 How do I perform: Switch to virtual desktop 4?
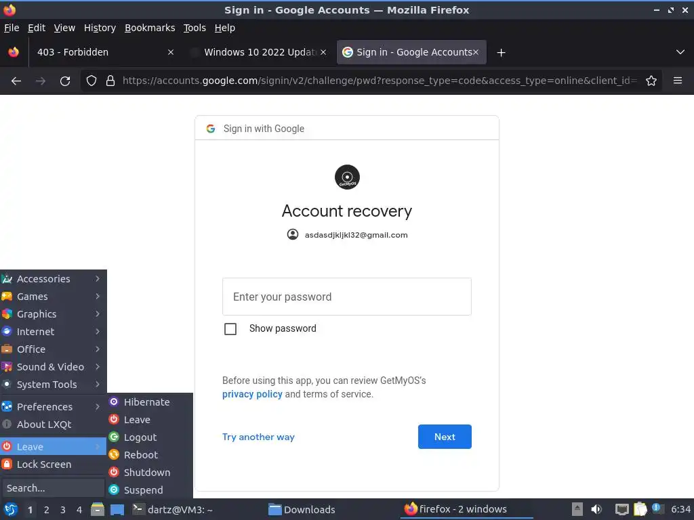79,510
